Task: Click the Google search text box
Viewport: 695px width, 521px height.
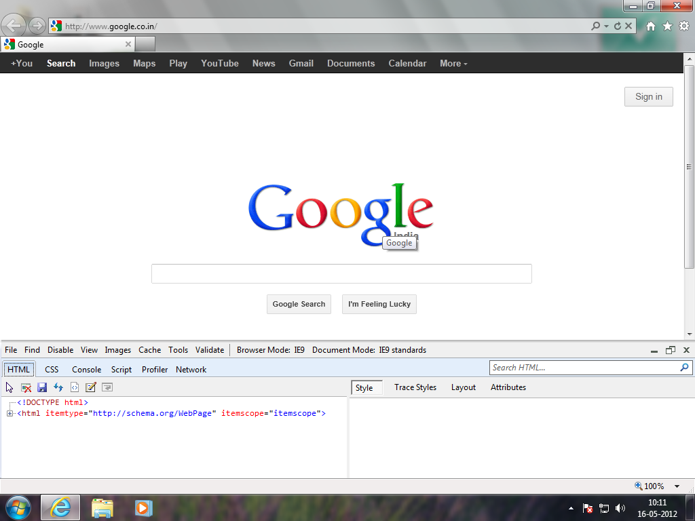Action: point(341,273)
